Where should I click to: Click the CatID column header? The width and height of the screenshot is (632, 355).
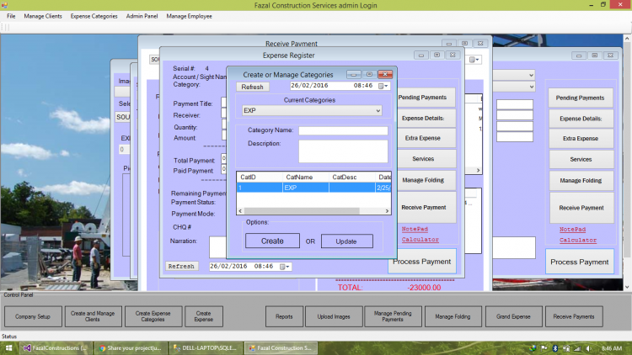260,177
